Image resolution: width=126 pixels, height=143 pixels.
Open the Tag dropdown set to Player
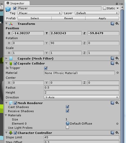point(40,13)
